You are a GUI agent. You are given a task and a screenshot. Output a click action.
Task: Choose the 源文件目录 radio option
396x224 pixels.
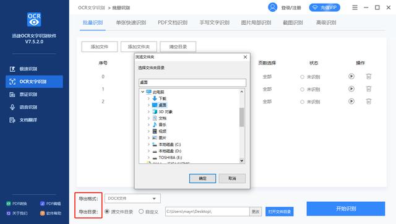107,212
